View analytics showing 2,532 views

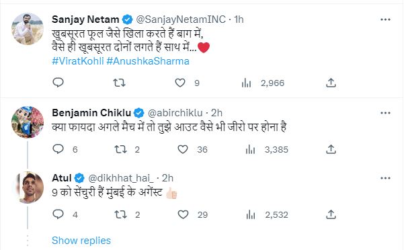pyautogui.click(x=267, y=215)
